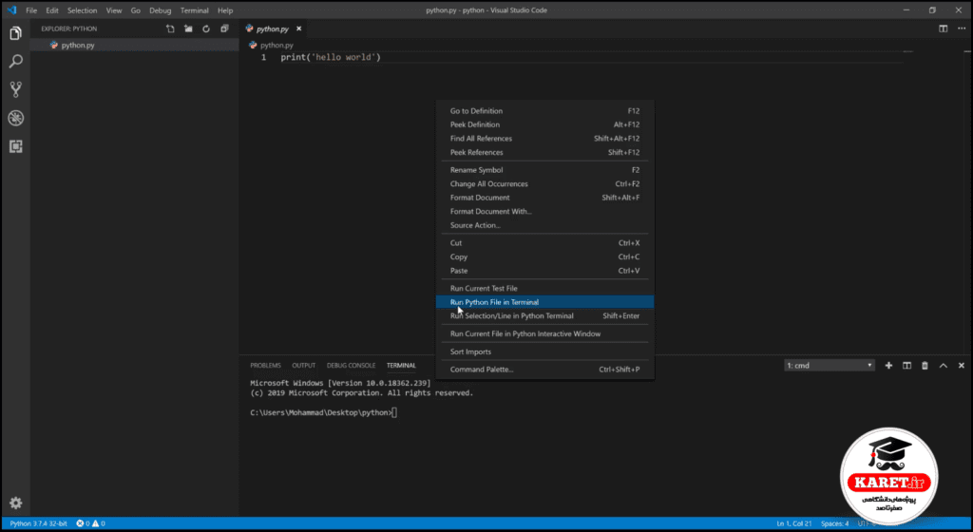Switch to the Terminal panel tab
The image size is (973, 532).
pos(401,365)
